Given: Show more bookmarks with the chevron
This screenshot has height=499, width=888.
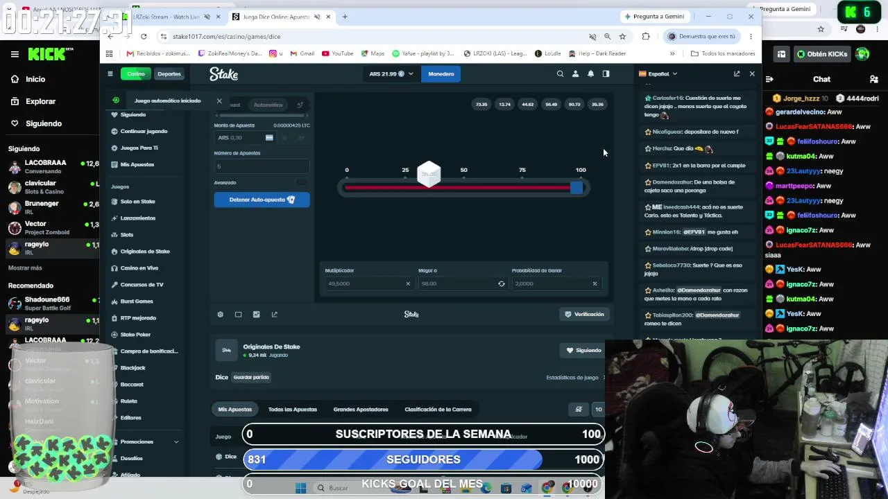Looking at the screenshot, I should tap(672, 53).
